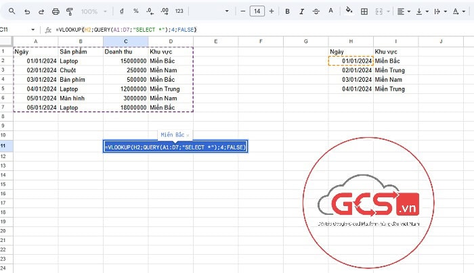Toggle bold formatting

[x=287, y=11]
